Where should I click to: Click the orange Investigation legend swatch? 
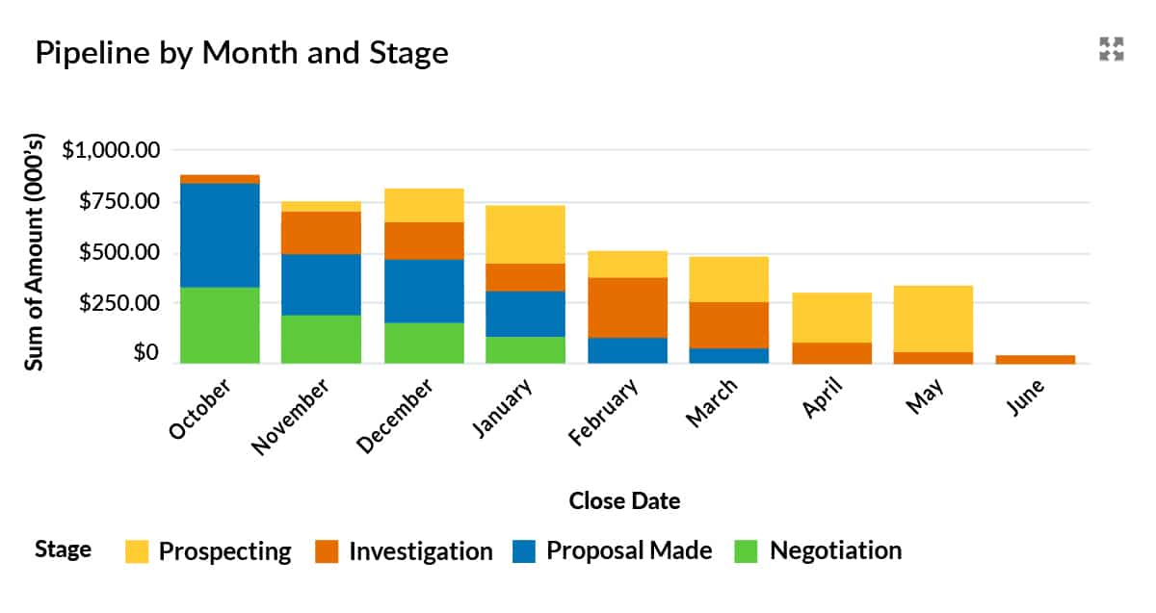click(x=328, y=551)
